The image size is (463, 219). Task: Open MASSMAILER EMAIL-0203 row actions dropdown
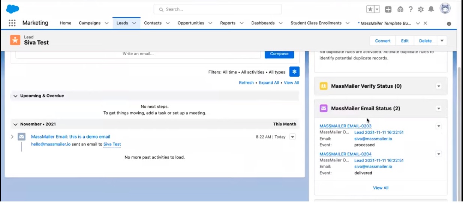pos(439,126)
